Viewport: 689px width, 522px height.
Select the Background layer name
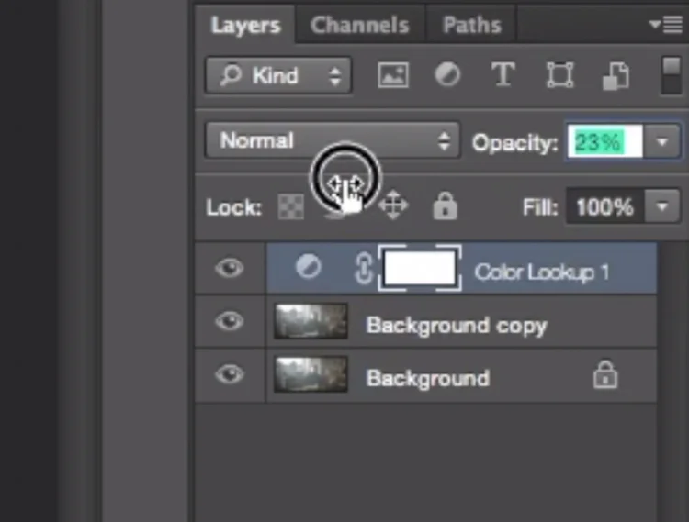pyautogui.click(x=428, y=378)
